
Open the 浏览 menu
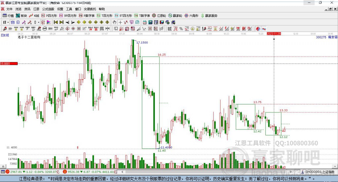point(18,9)
